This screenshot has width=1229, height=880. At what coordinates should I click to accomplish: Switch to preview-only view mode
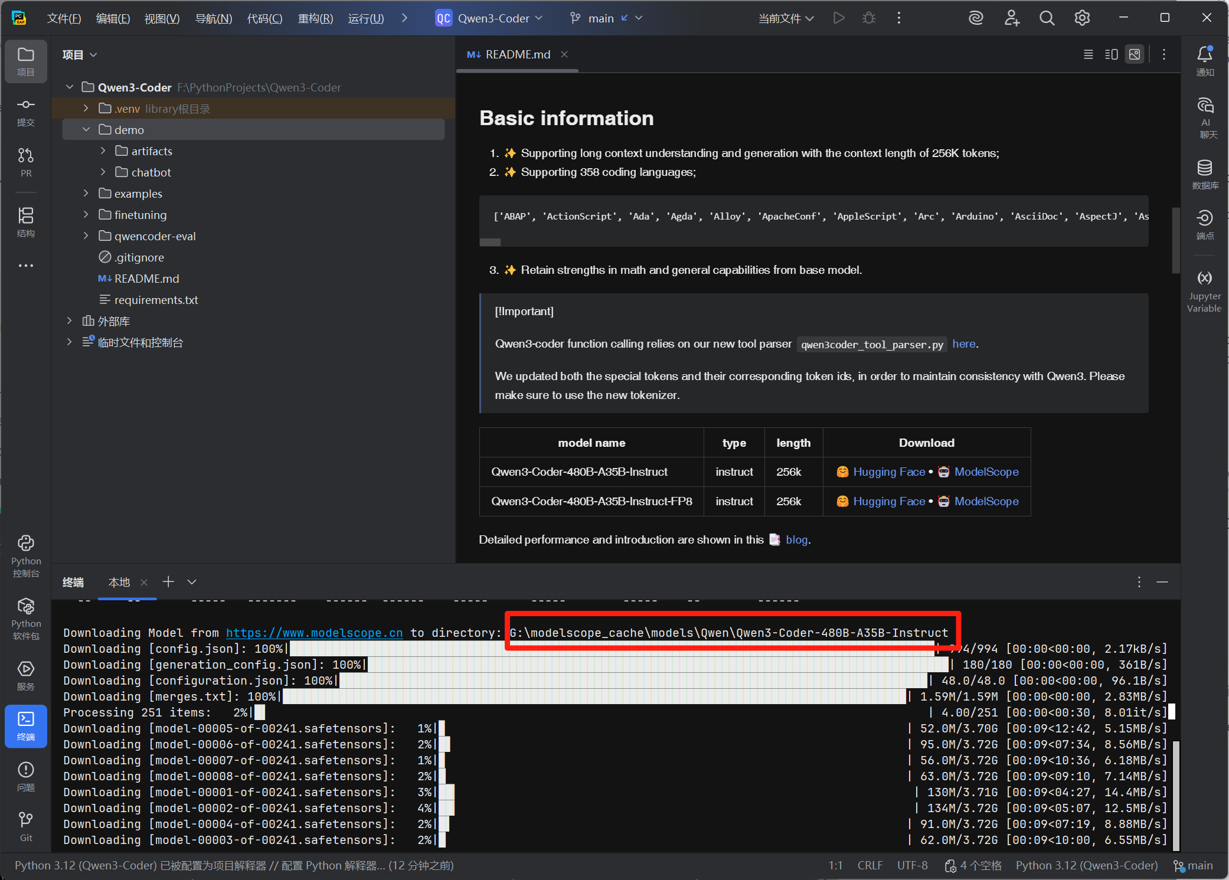click(x=1135, y=54)
